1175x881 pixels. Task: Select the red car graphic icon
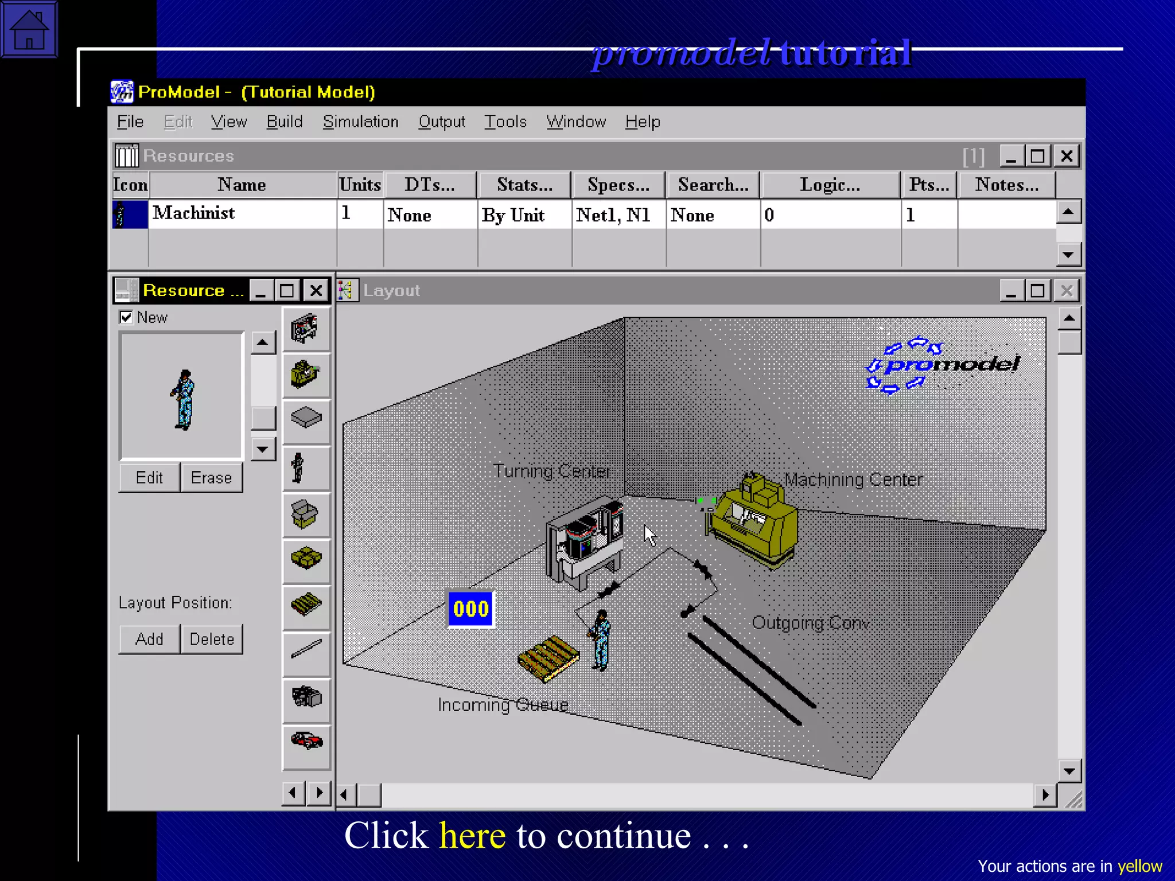coord(306,747)
